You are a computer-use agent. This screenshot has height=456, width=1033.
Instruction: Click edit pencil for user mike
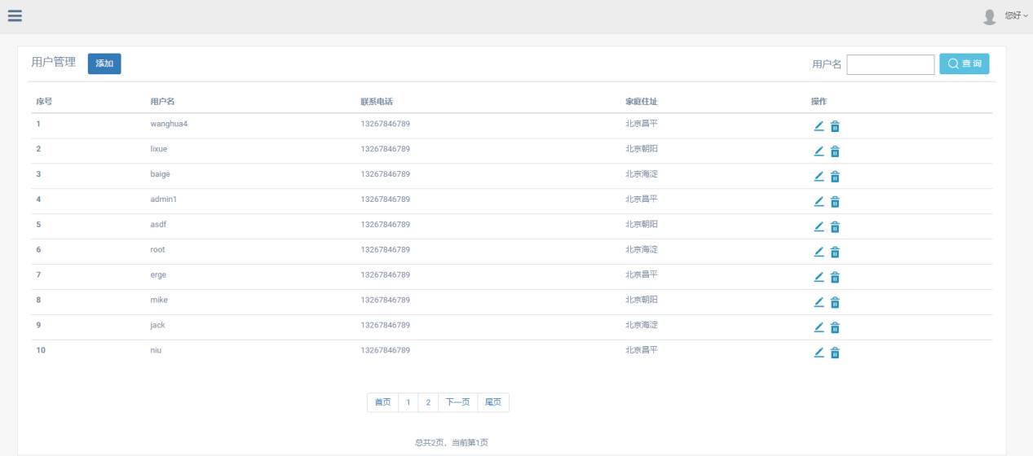coord(819,303)
